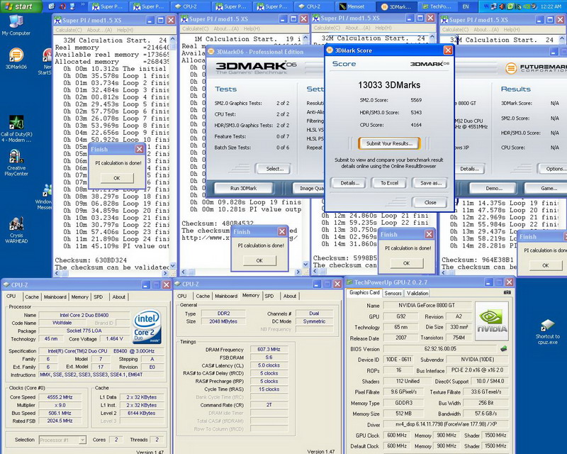Click the NVIDIA GeForce 8800 GT name field
Screen dimensions: 567x454
click(x=427, y=305)
